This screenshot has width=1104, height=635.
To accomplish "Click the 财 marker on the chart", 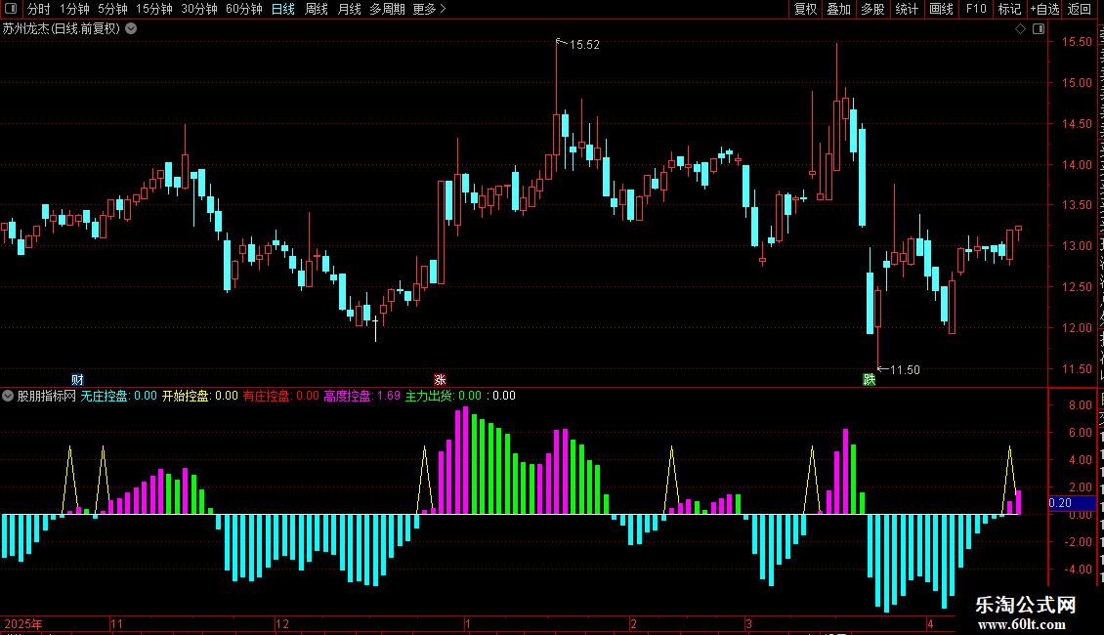I will coord(77,380).
